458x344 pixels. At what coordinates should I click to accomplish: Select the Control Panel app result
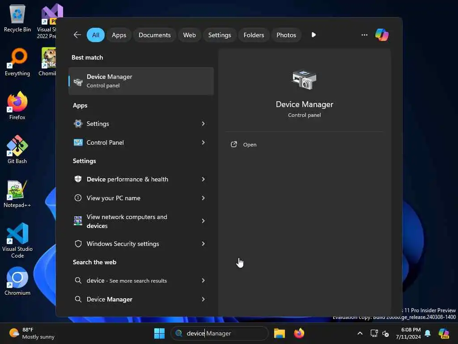pyautogui.click(x=141, y=142)
